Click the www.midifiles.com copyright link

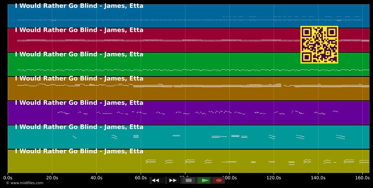25,183
